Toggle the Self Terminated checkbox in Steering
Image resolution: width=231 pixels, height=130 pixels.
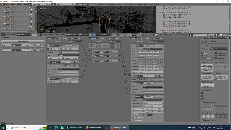133,118
